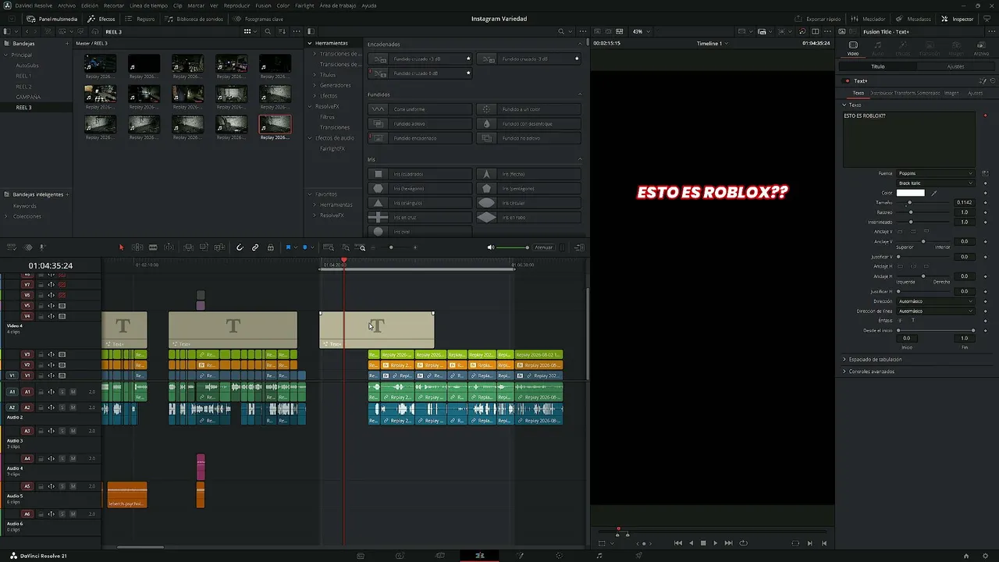Toggle solo on audio track A2

(x=62, y=407)
